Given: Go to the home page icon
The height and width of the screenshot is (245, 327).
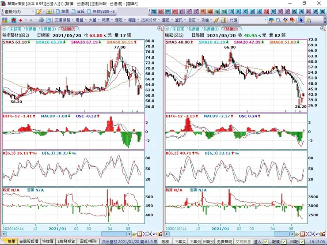Looking at the screenshot, I should click(x=14, y=20).
